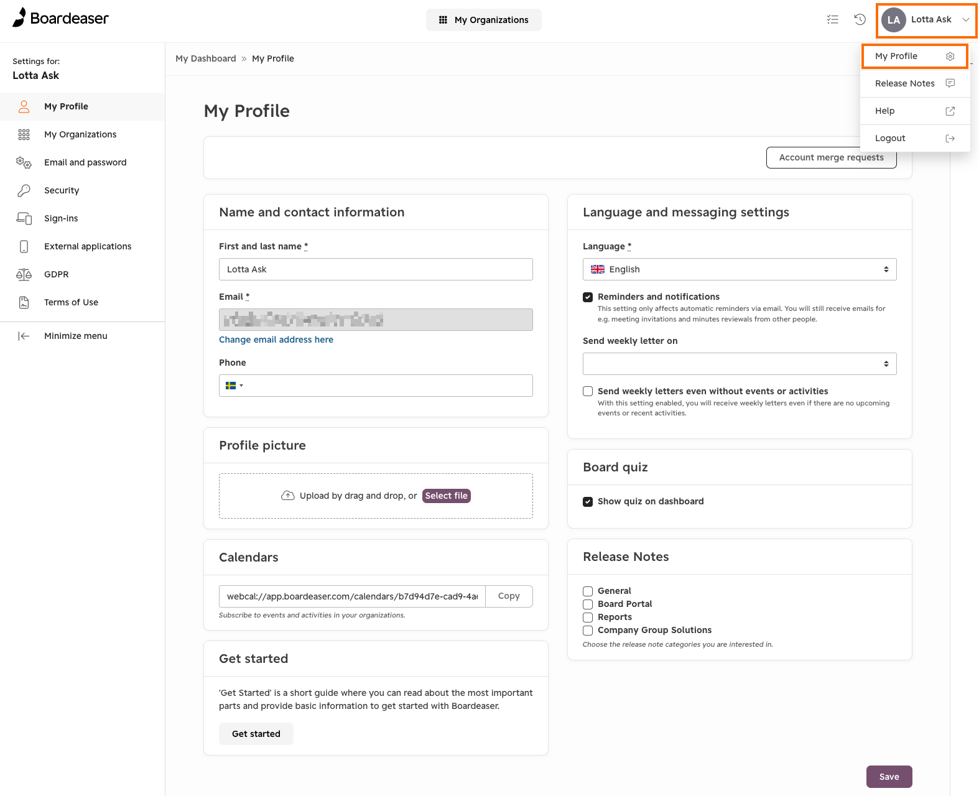This screenshot has width=979, height=796.
Task: Open the Send weekly letter on dropdown
Action: click(x=740, y=364)
